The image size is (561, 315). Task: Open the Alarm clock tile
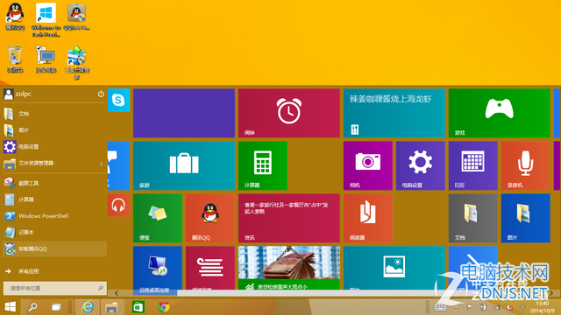pyautogui.click(x=289, y=113)
